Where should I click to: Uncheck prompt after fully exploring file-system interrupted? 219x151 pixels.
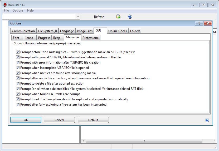pyautogui.click(x=18, y=105)
